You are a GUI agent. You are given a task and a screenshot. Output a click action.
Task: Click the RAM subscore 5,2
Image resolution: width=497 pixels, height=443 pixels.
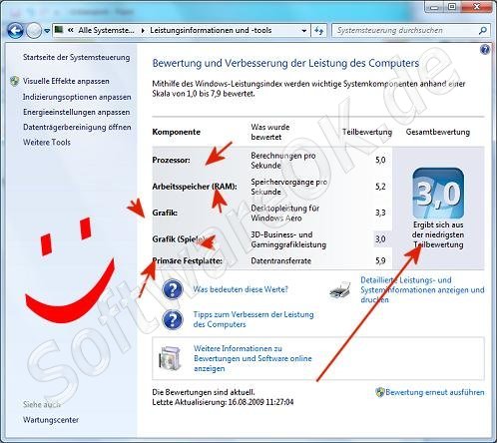[380, 187]
